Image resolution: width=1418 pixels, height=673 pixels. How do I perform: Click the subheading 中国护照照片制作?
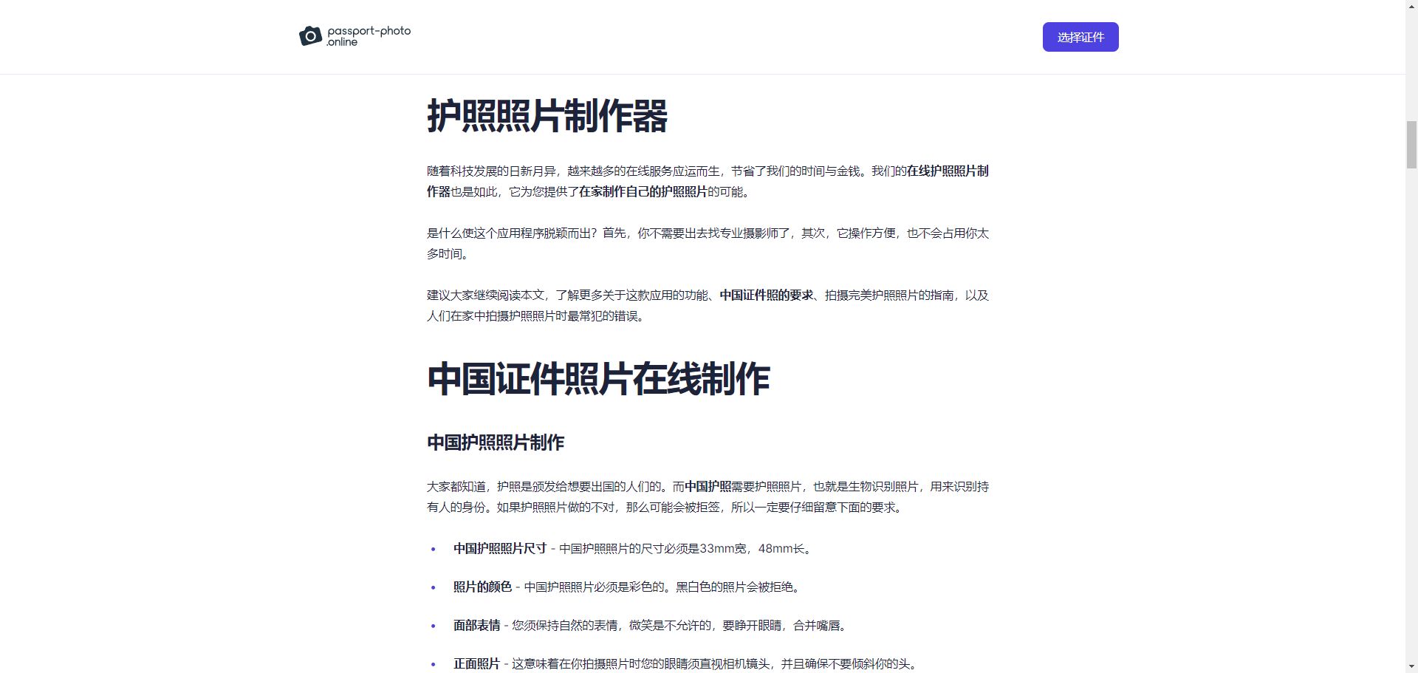[496, 443]
